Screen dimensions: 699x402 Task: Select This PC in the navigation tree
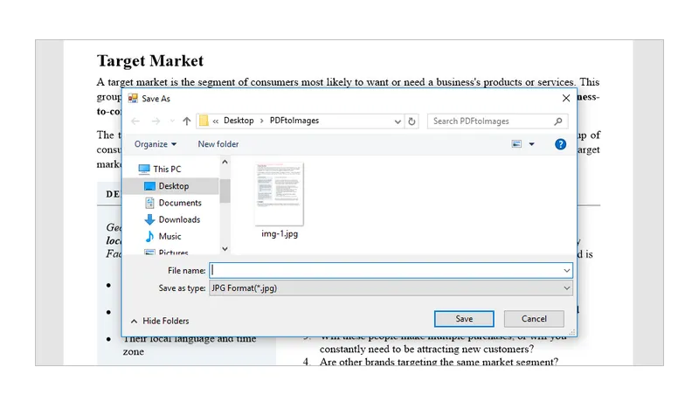pyautogui.click(x=167, y=170)
